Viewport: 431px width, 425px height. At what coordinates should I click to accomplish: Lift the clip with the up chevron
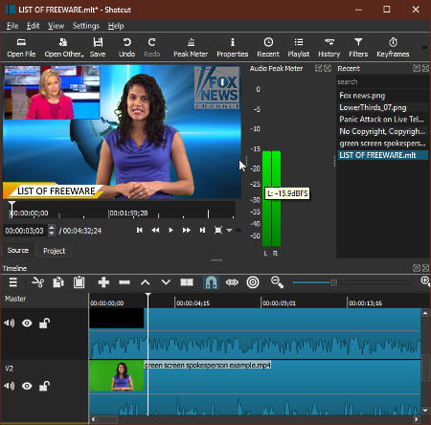[x=146, y=282]
